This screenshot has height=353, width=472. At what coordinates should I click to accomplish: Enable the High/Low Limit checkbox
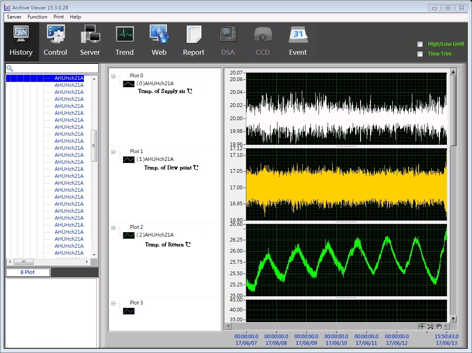tap(420, 44)
